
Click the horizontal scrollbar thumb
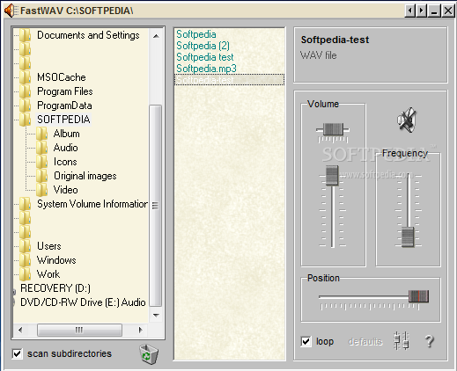point(79,330)
